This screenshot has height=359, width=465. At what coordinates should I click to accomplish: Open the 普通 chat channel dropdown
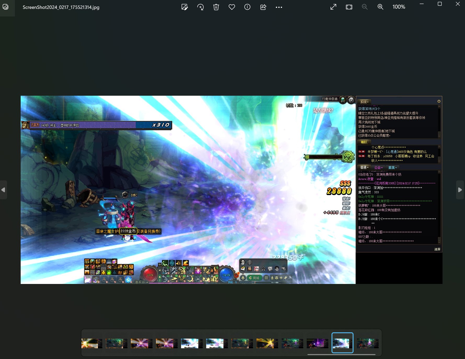(x=364, y=167)
